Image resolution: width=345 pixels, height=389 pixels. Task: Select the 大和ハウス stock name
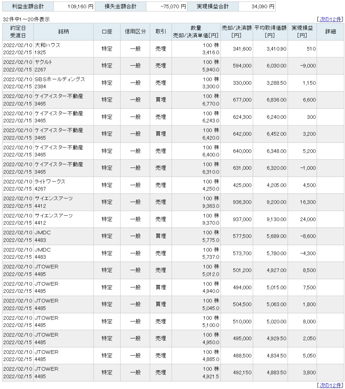47,45
